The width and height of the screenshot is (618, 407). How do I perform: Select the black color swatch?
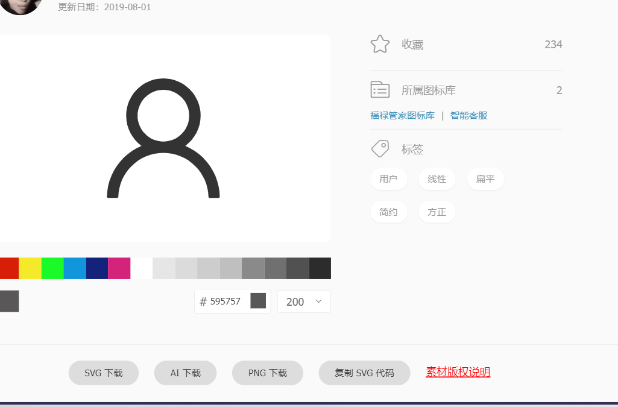click(320, 268)
